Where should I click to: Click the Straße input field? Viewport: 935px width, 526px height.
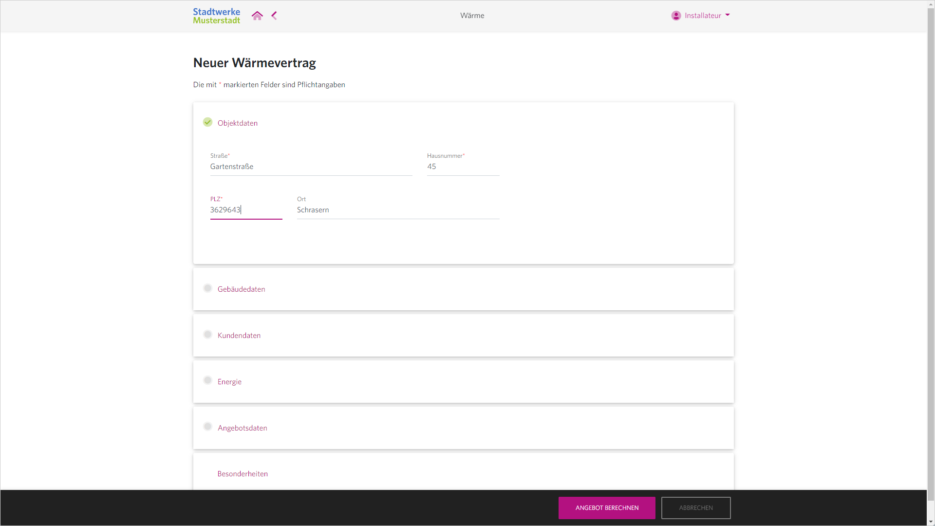pyautogui.click(x=311, y=167)
